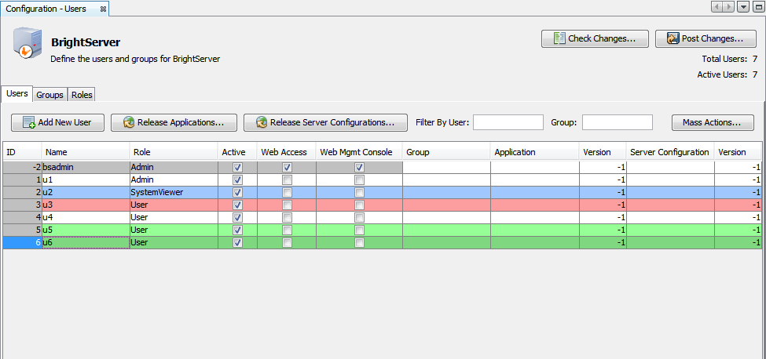Sort table by Name column header

(x=86, y=152)
